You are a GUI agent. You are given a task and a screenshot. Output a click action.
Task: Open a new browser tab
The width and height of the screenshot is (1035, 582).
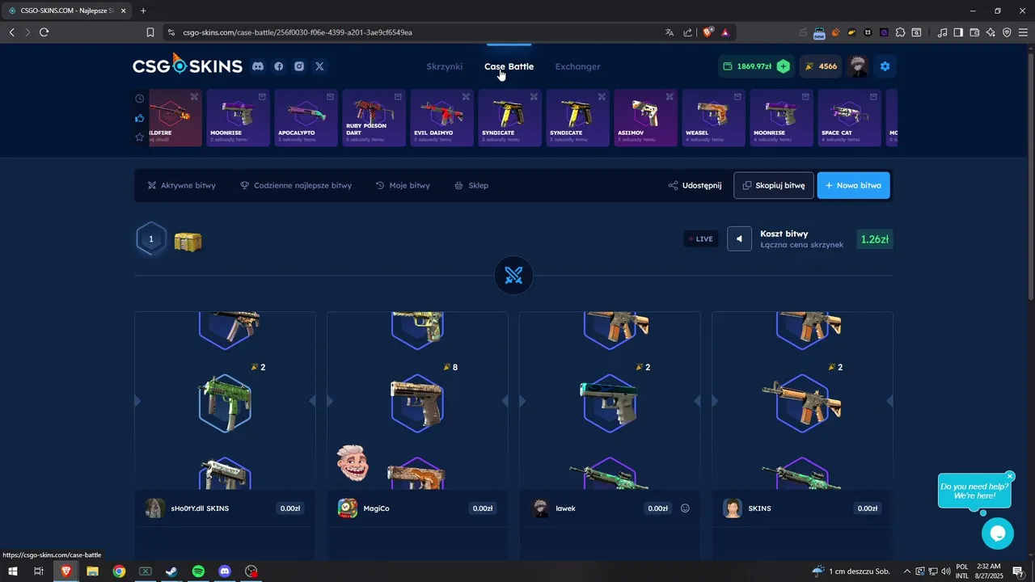[x=143, y=11]
